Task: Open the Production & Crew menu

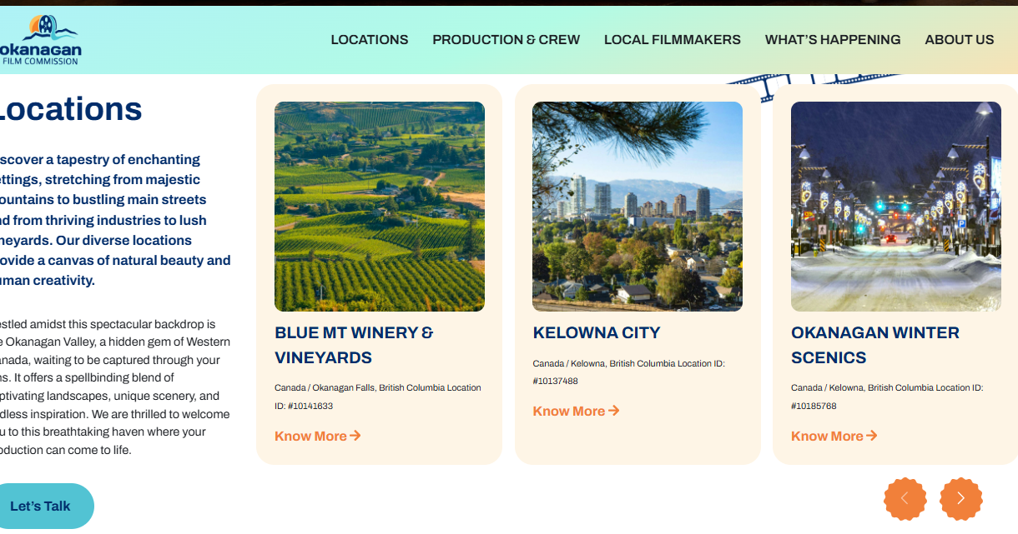Action: [x=506, y=39]
